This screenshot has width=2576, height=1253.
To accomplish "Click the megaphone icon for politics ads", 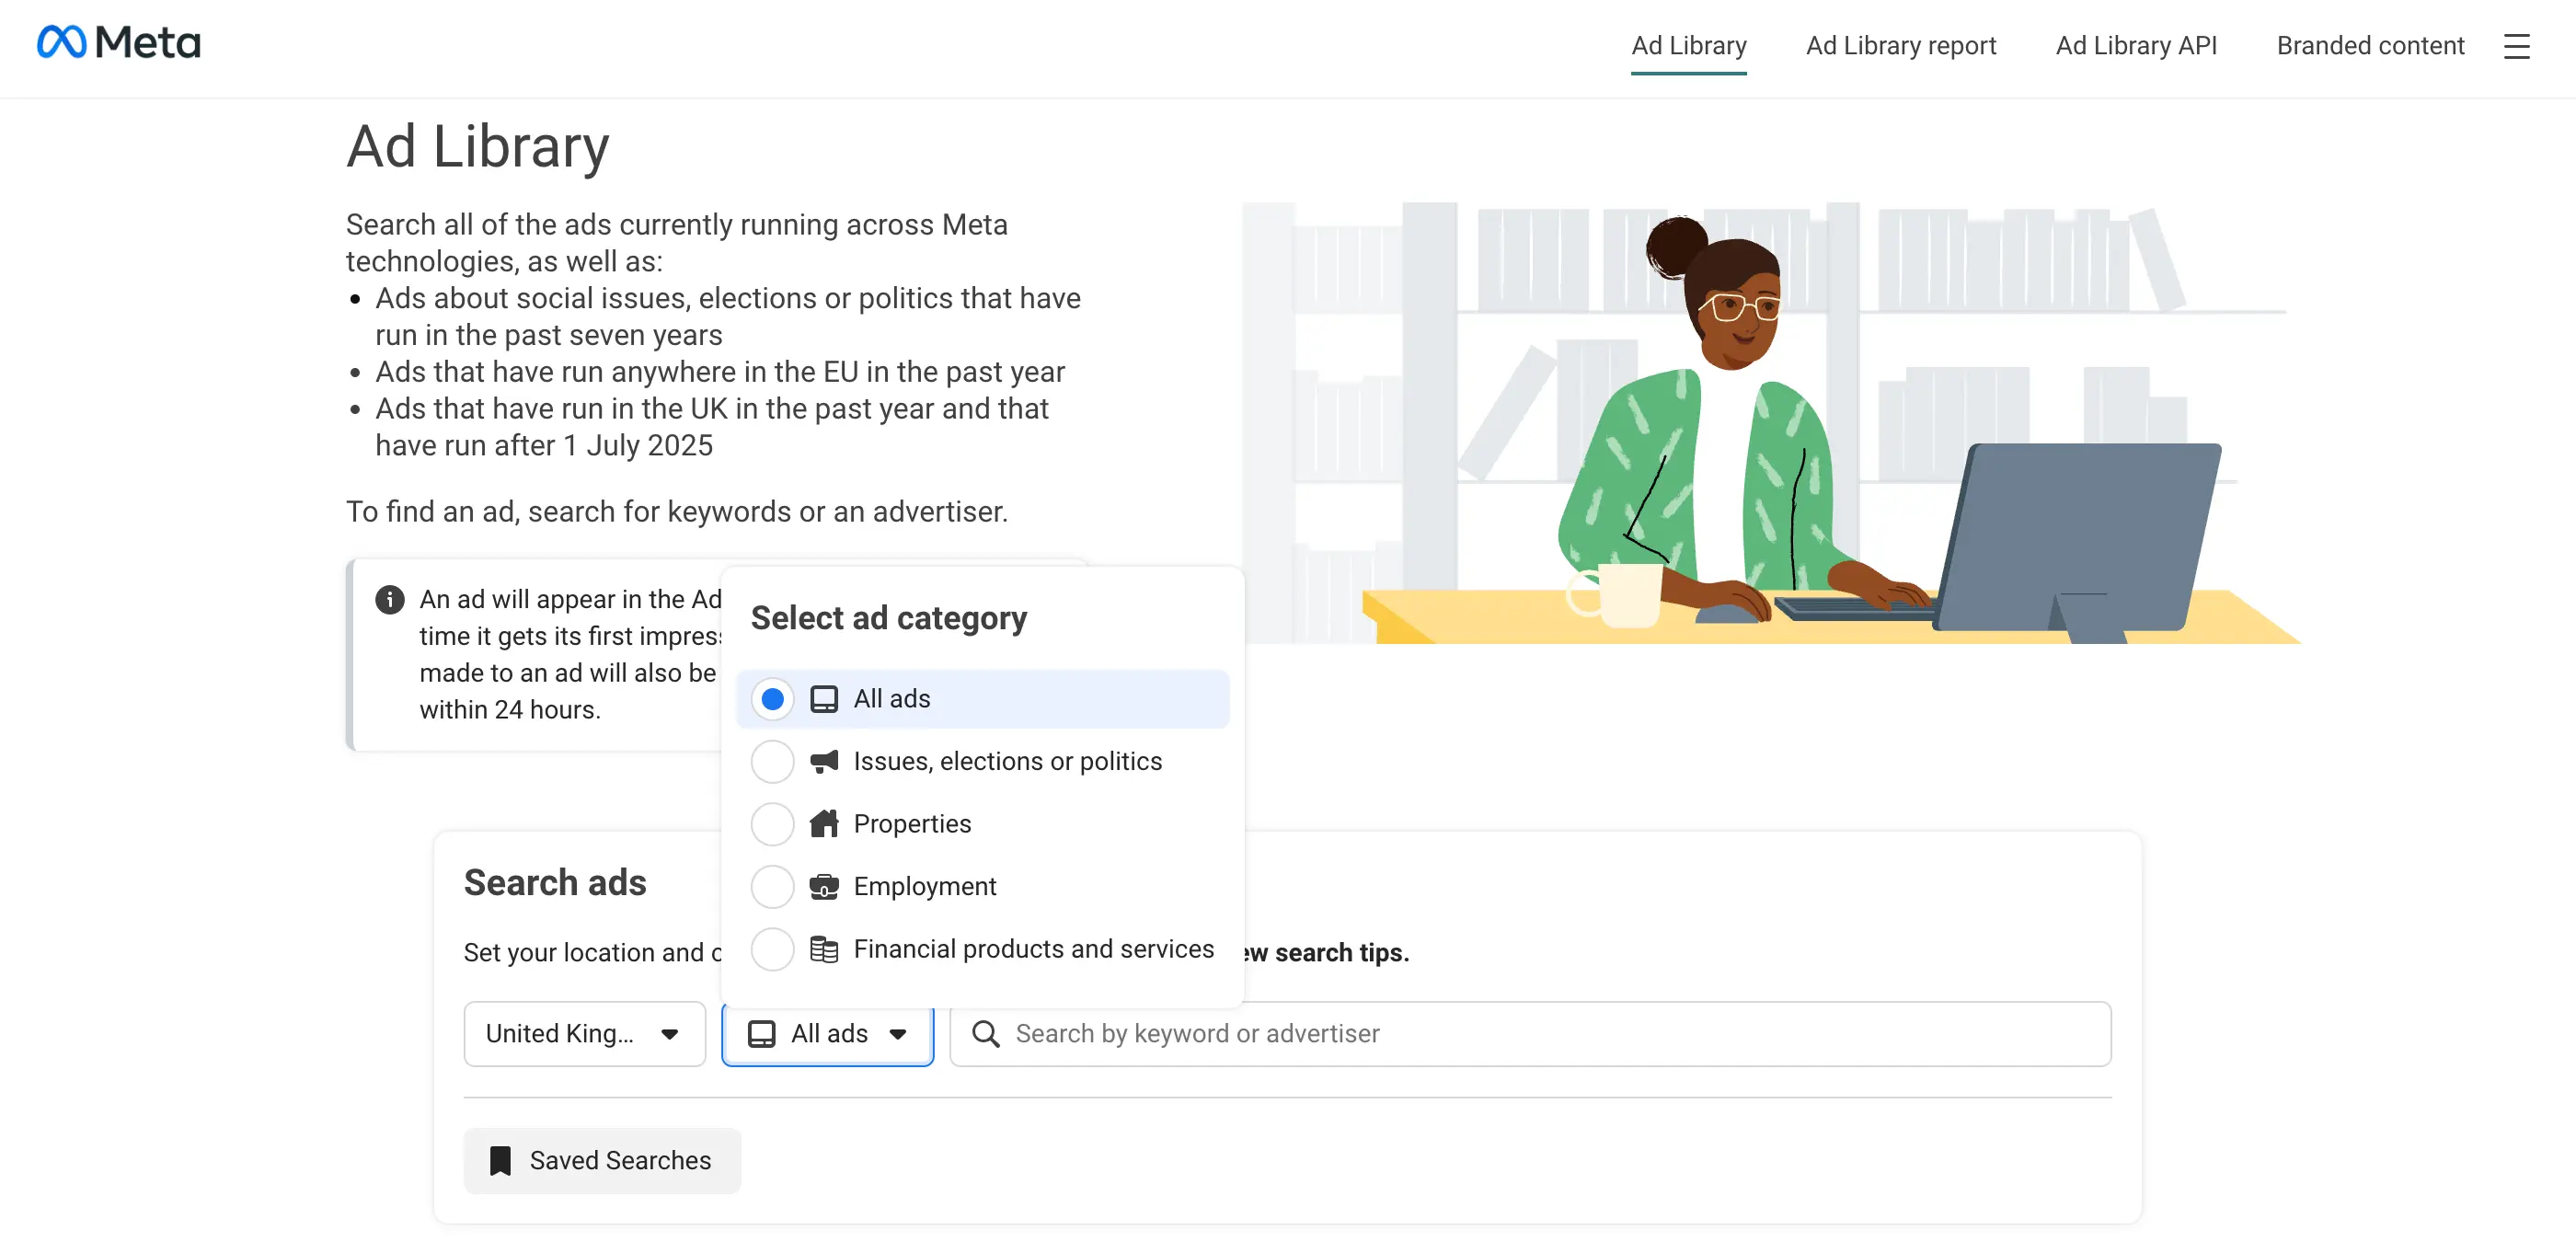I will click(x=823, y=762).
